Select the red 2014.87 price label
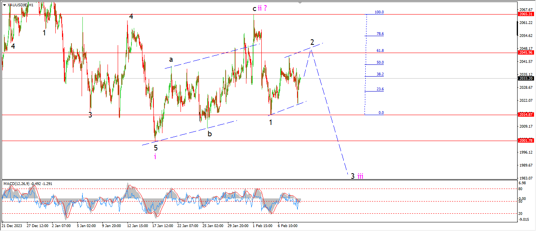This screenshot has height=231, width=536. pyautogui.click(x=525, y=115)
